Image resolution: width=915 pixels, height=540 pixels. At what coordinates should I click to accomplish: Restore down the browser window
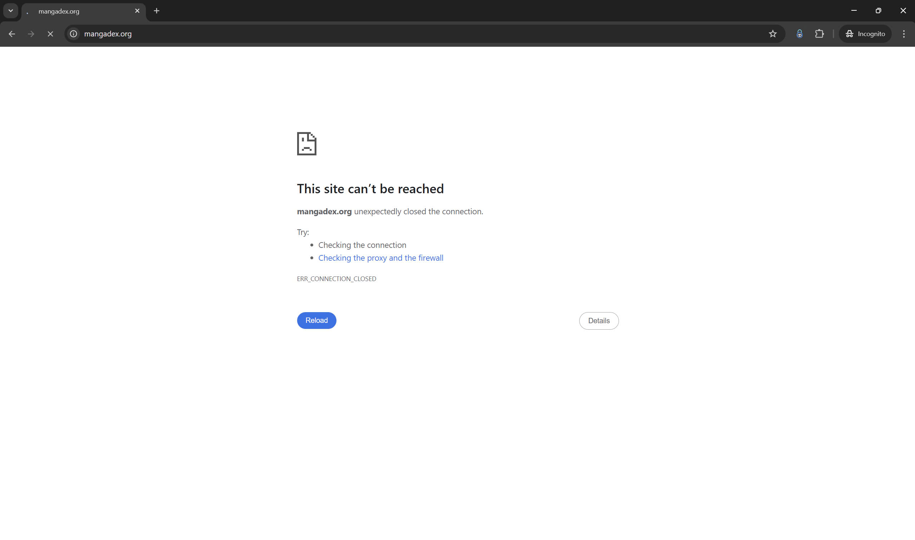click(878, 11)
